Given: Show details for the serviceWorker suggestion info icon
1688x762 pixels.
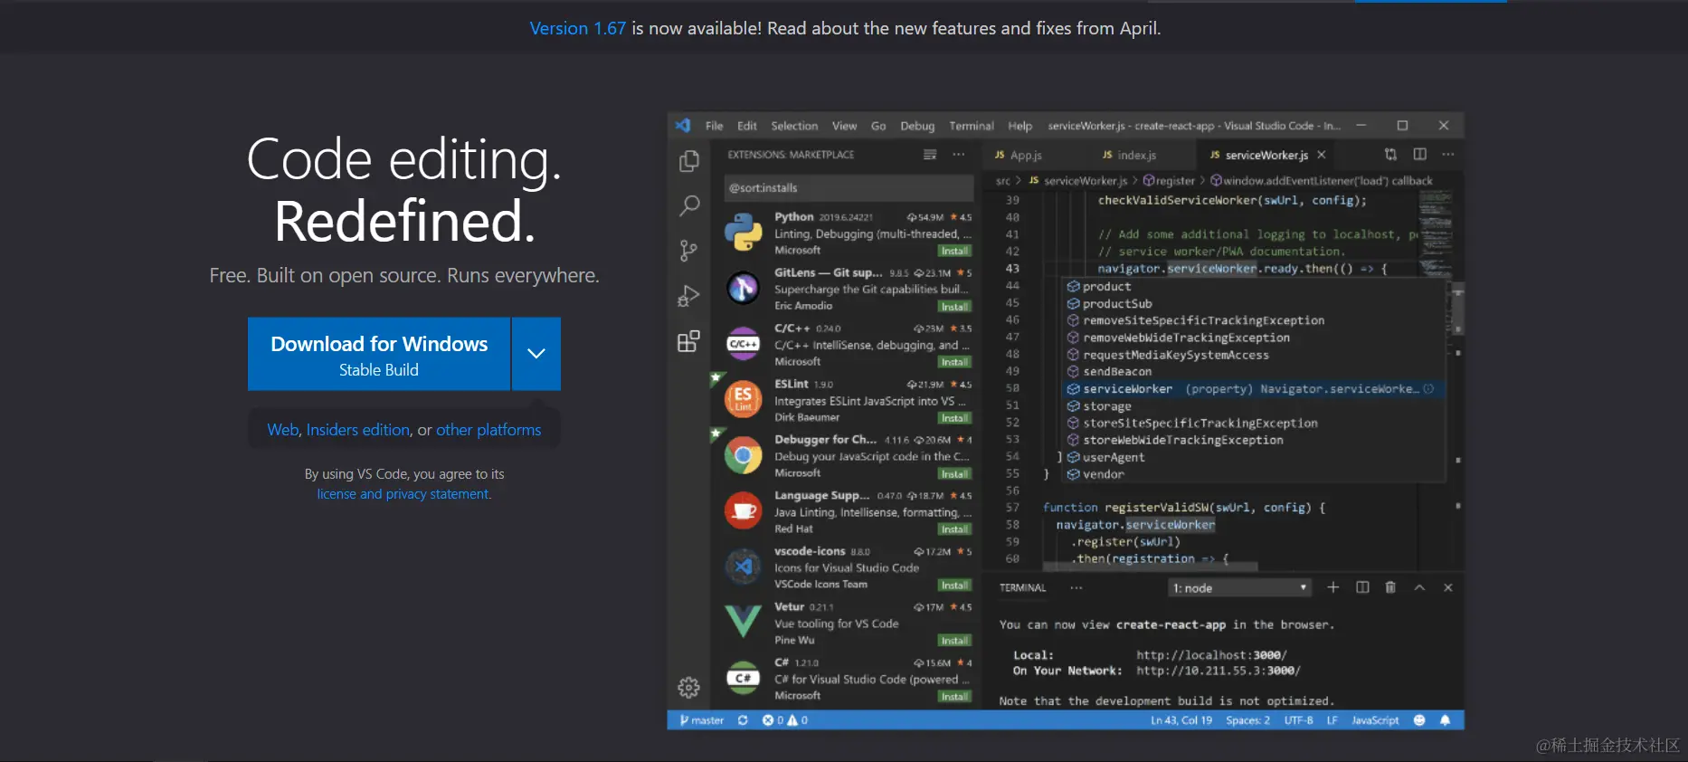Looking at the screenshot, I should coord(1429,389).
